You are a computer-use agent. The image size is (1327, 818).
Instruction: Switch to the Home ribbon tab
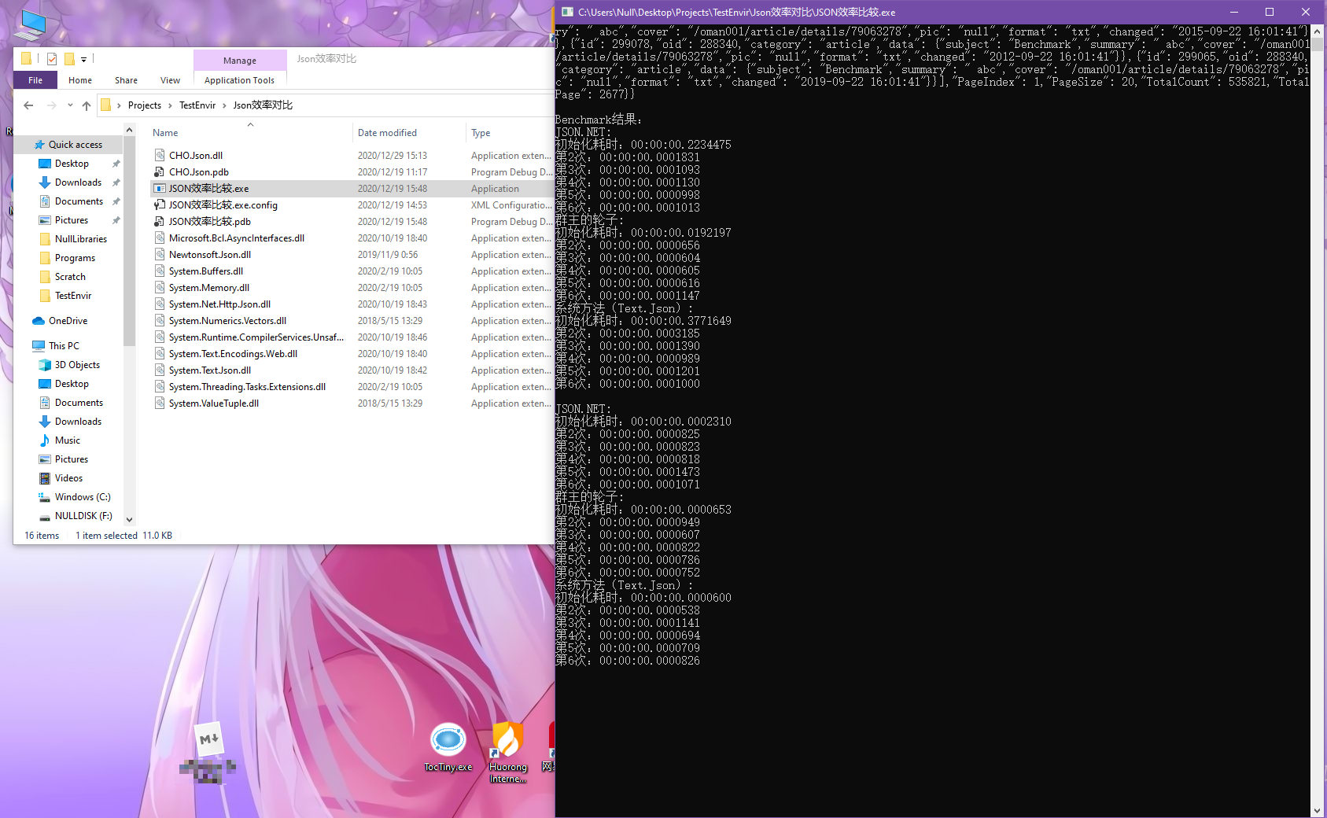(80, 80)
